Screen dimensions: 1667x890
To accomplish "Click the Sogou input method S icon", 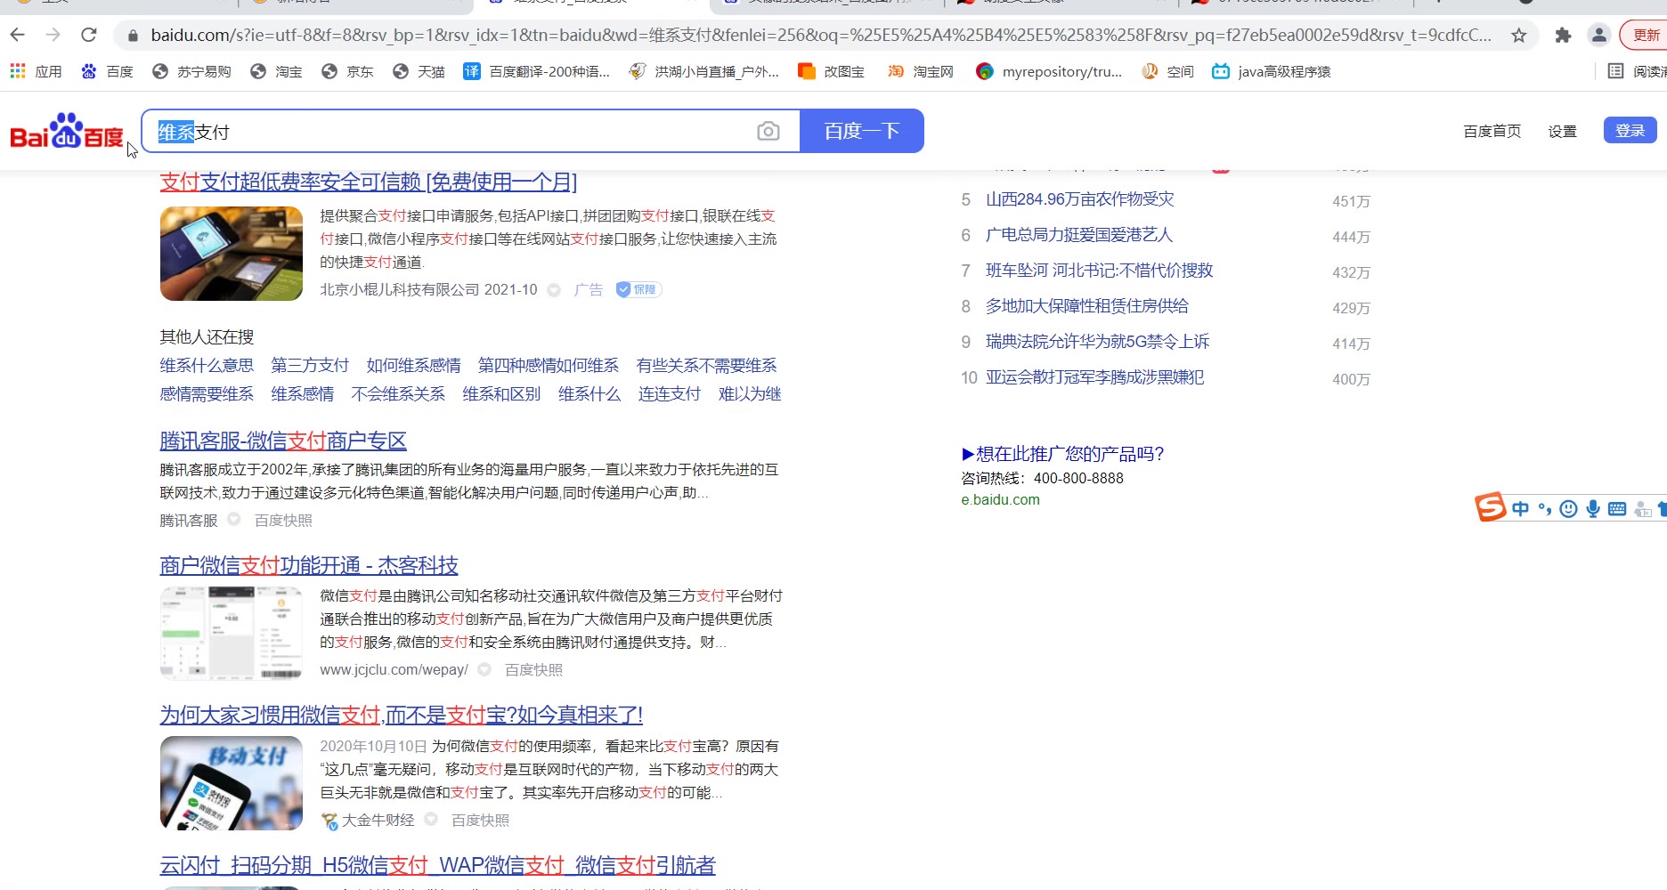I will click(1490, 507).
